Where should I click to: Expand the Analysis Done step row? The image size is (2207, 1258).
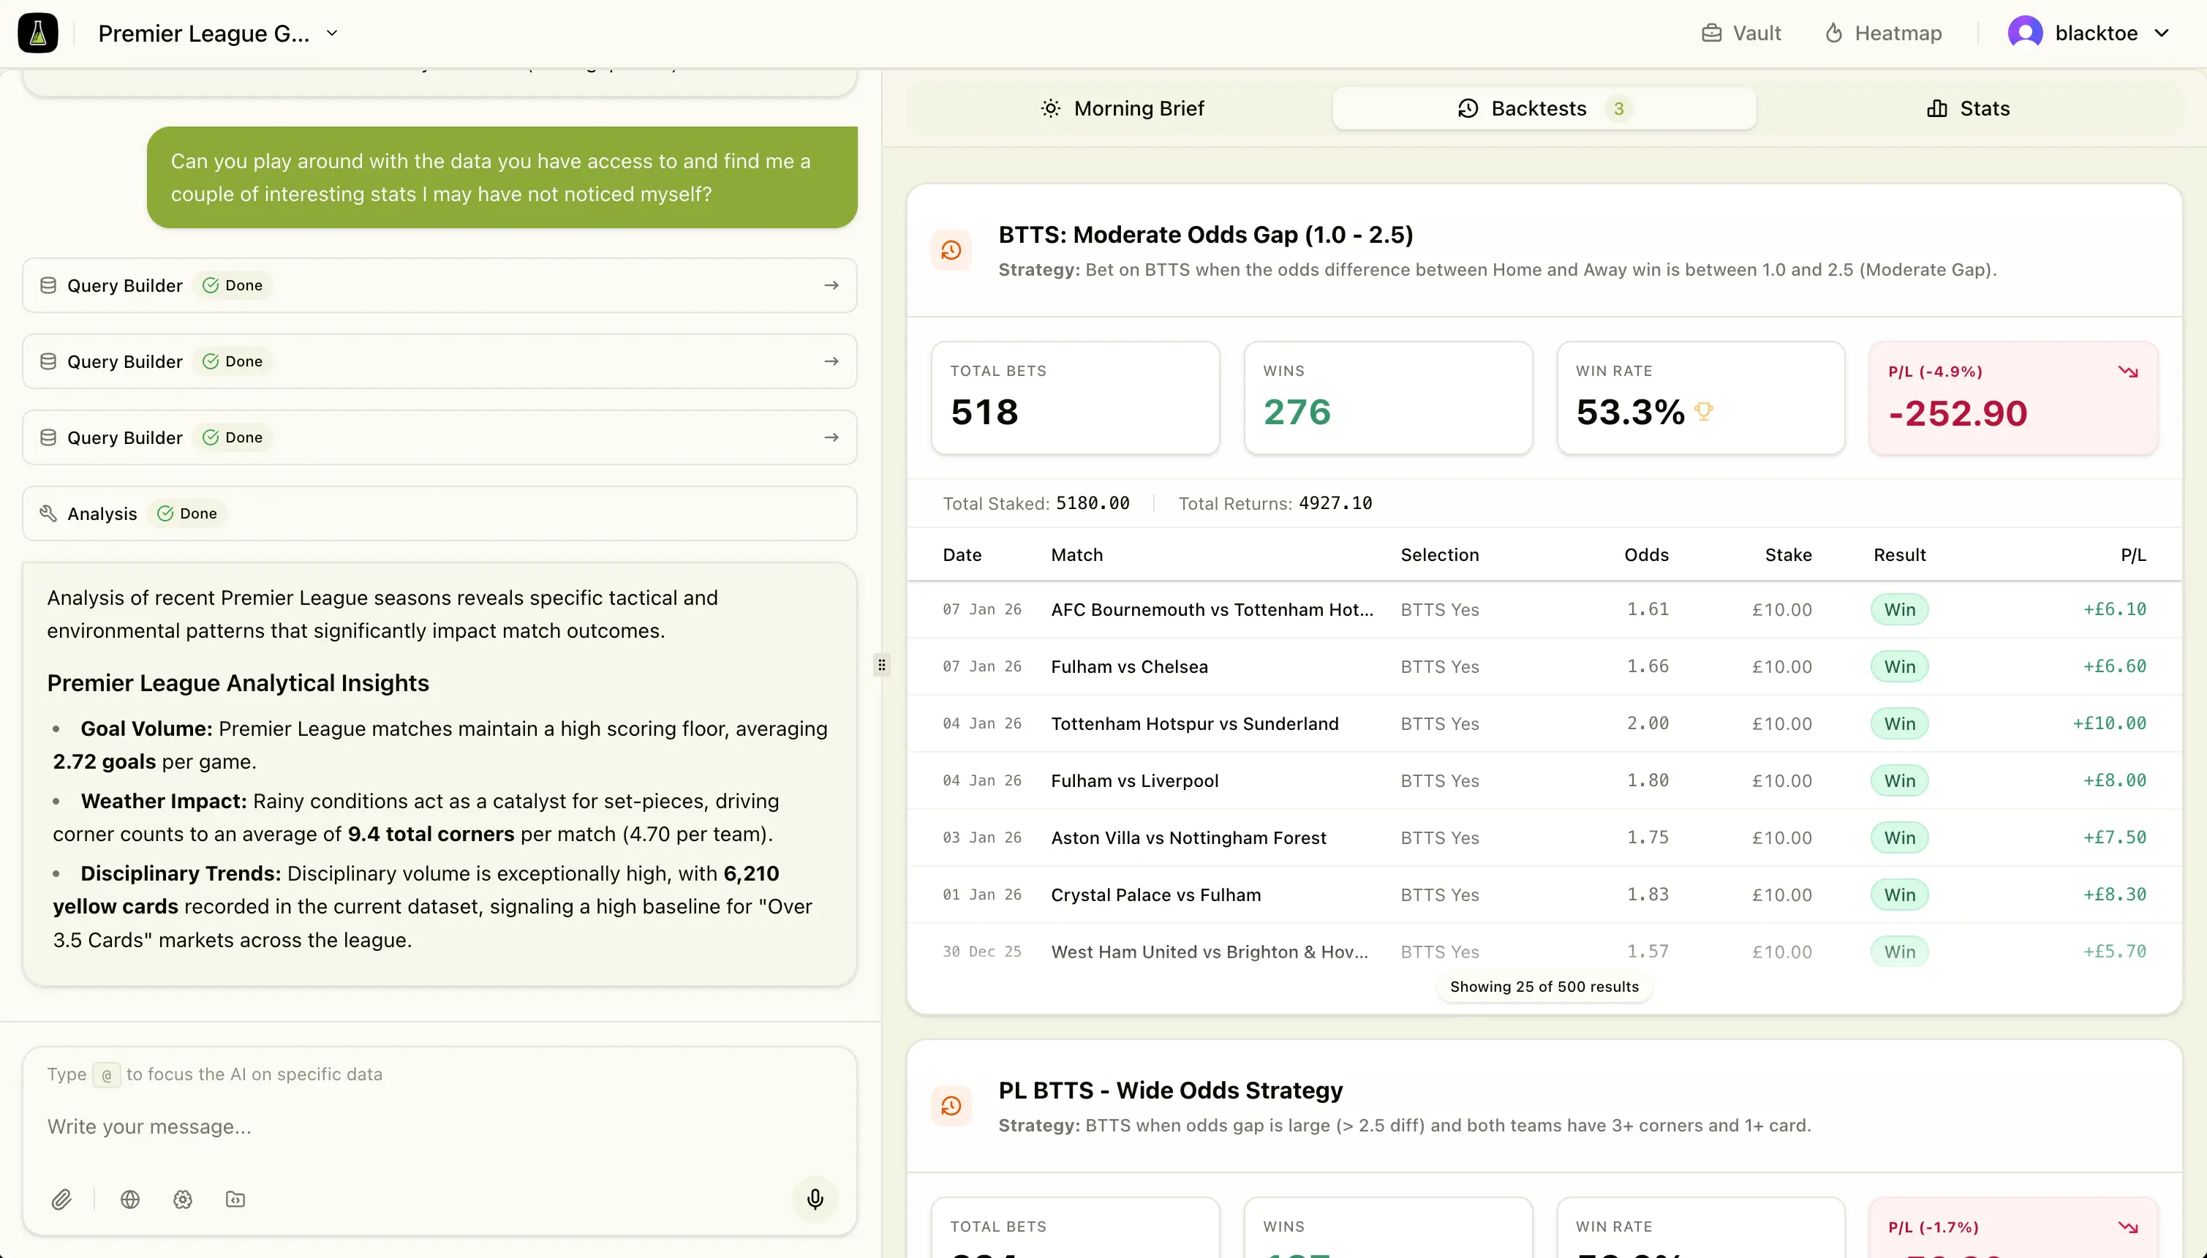pyautogui.click(x=439, y=513)
